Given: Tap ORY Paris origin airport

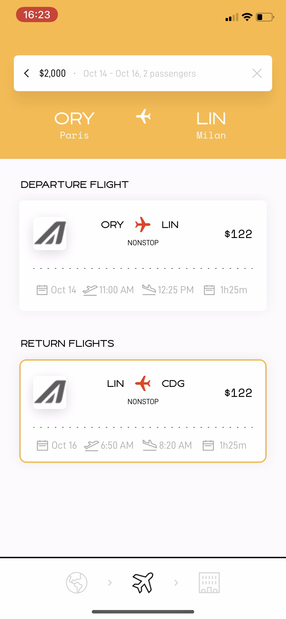Looking at the screenshot, I should tap(74, 125).
